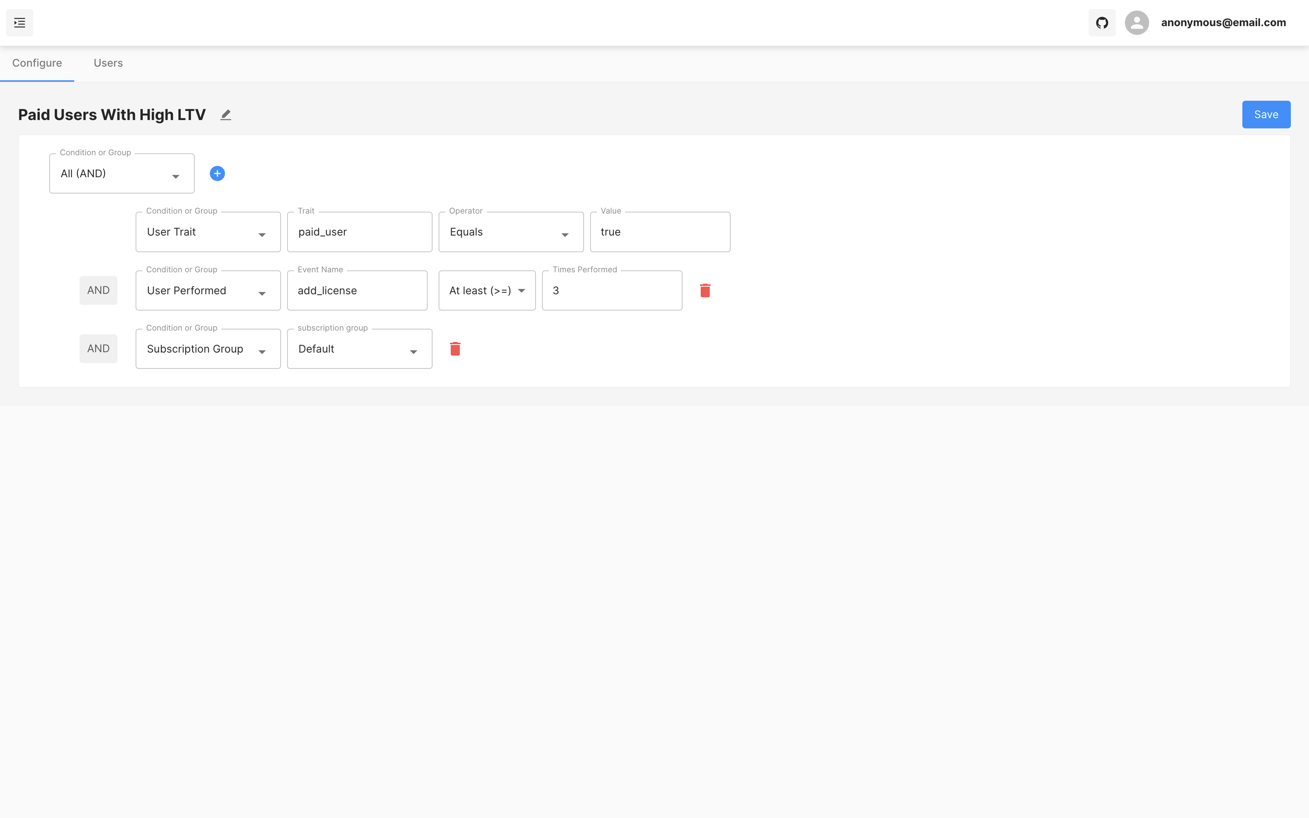1309x818 pixels.
Task: Click the AND label beside Subscription Group
Action: point(98,349)
